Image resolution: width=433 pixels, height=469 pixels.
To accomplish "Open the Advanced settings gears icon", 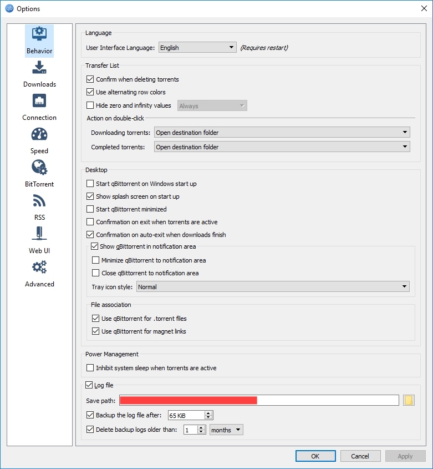I will coord(39,267).
